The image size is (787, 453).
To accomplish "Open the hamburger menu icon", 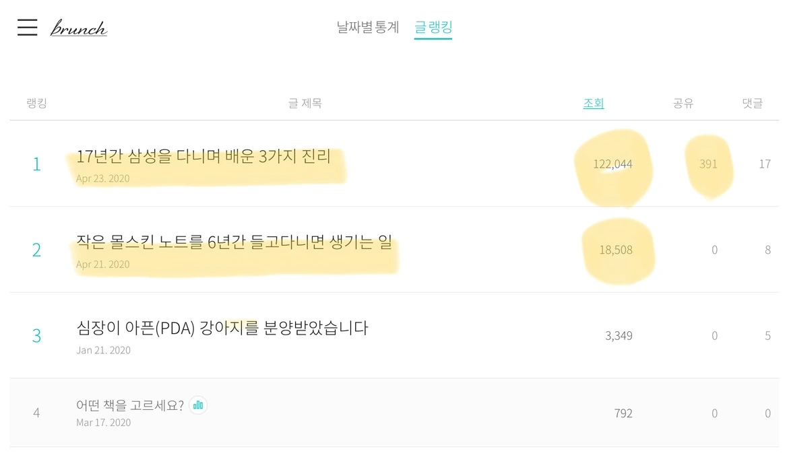I will (x=27, y=27).
